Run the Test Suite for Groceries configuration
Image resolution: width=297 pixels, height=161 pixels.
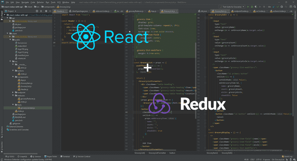[x=248, y=7]
